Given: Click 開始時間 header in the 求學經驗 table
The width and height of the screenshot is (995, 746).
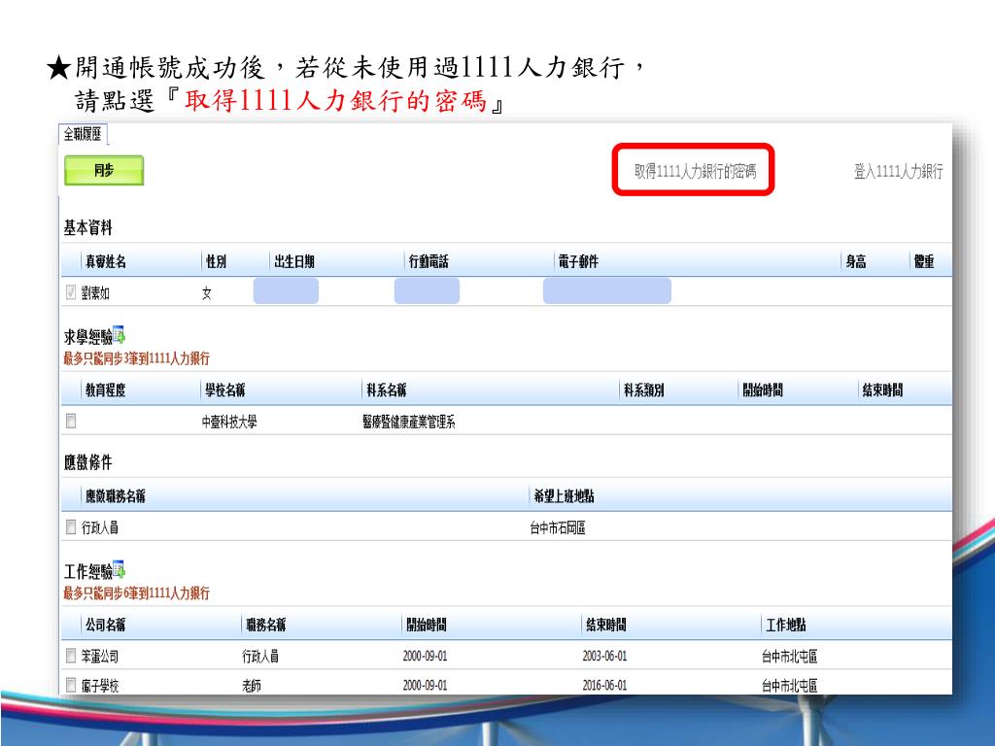Looking at the screenshot, I should (x=763, y=390).
